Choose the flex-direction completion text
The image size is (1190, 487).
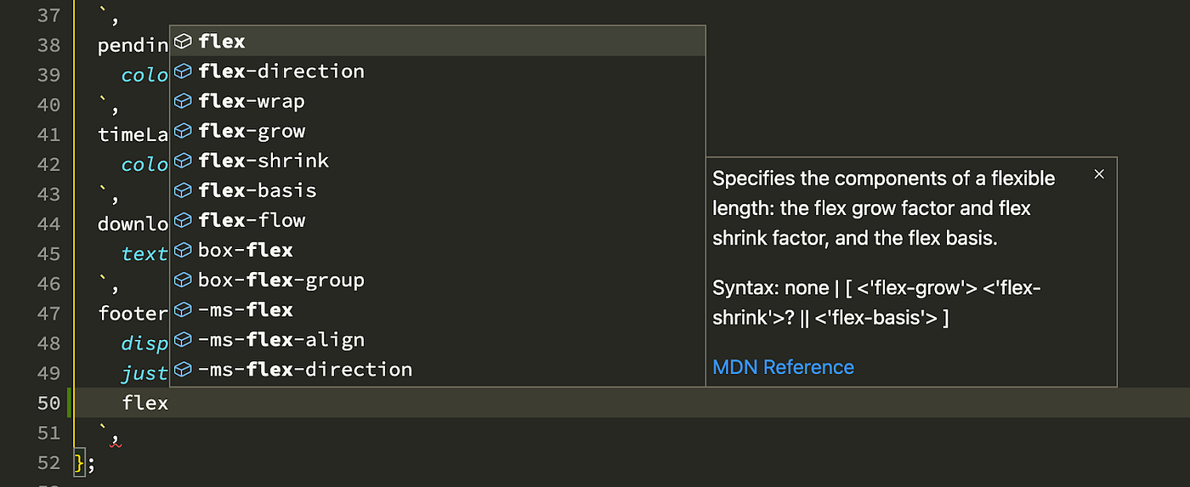click(x=281, y=71)
